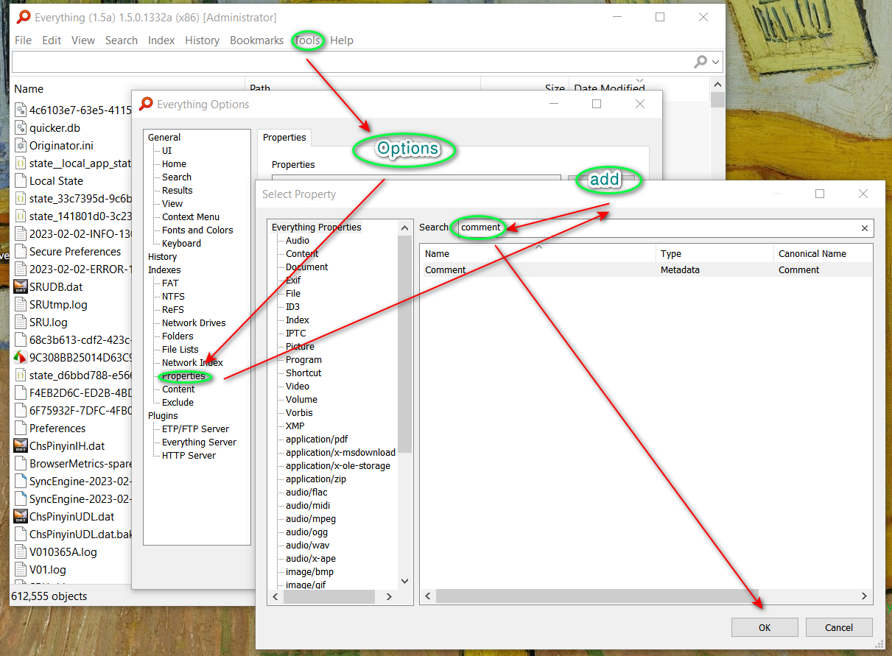Click OK in Select Property dialog
Viewport: 892px width, 656px height.
coord(765,628)
